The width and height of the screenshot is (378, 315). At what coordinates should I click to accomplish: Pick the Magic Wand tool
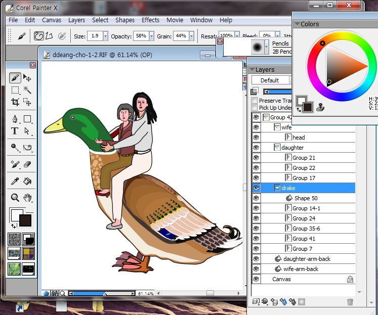click(27, 90)
